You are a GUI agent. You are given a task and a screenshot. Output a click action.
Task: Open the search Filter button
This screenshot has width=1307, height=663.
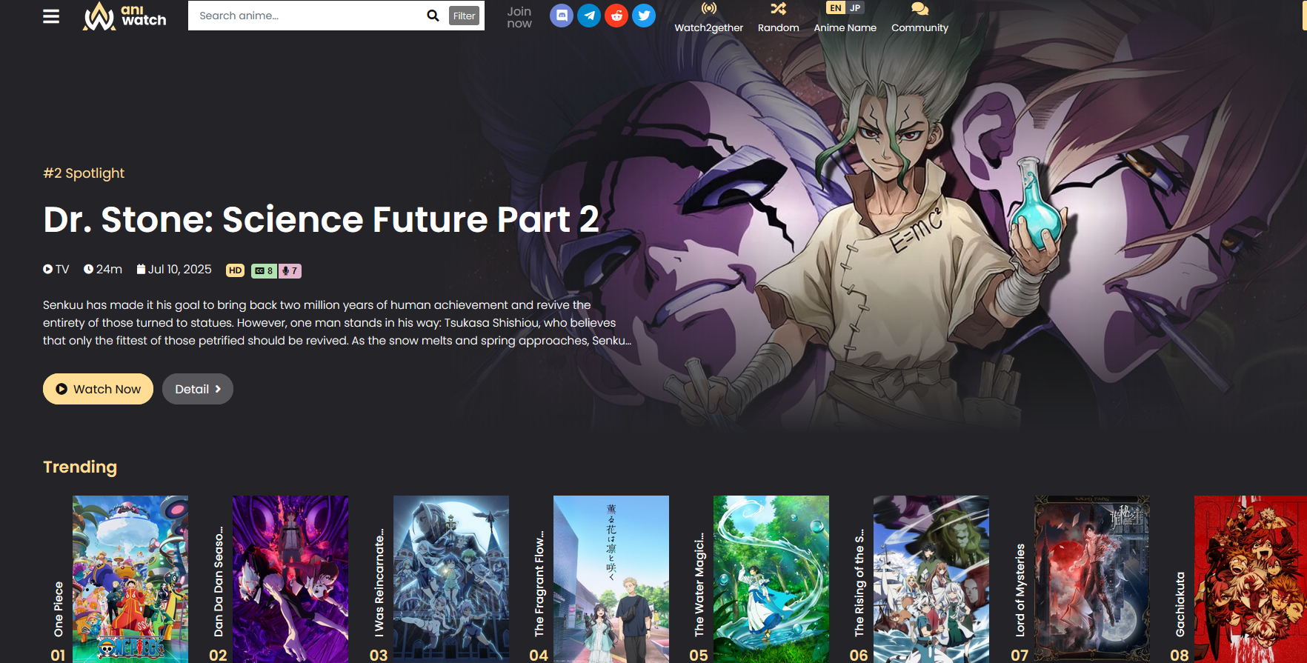click(x=465, y=16)
